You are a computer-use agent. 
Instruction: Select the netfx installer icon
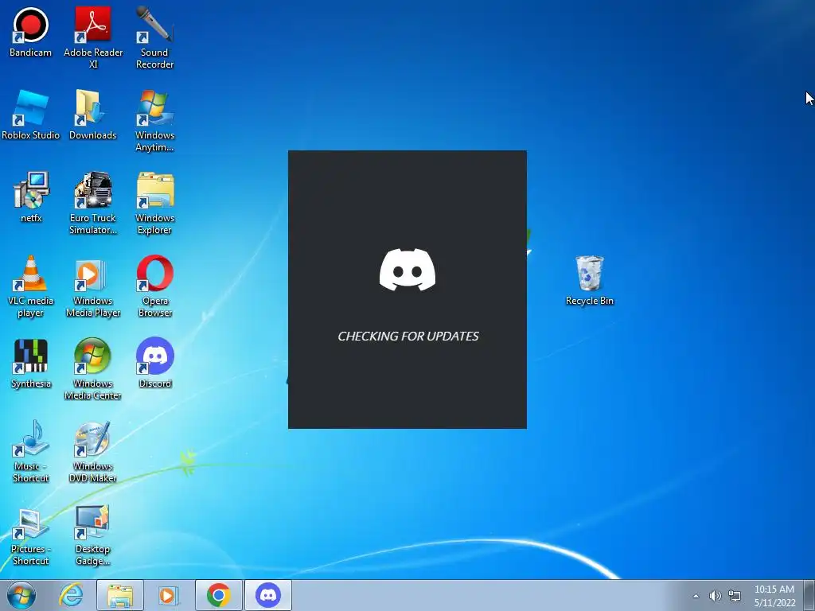point(31,197)
